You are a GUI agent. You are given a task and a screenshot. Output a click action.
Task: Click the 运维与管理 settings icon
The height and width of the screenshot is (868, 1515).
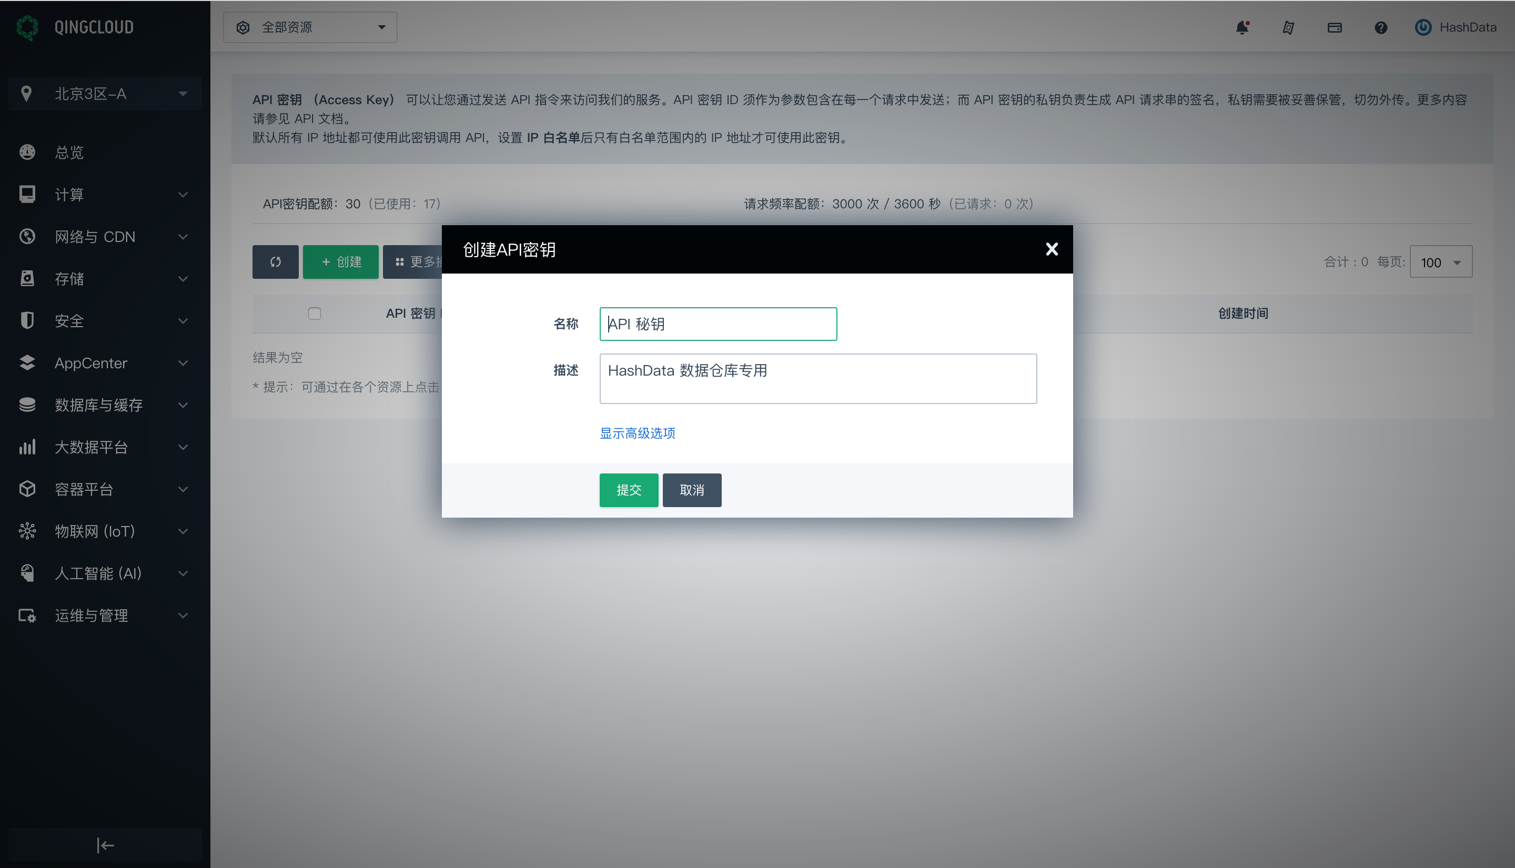27,615
